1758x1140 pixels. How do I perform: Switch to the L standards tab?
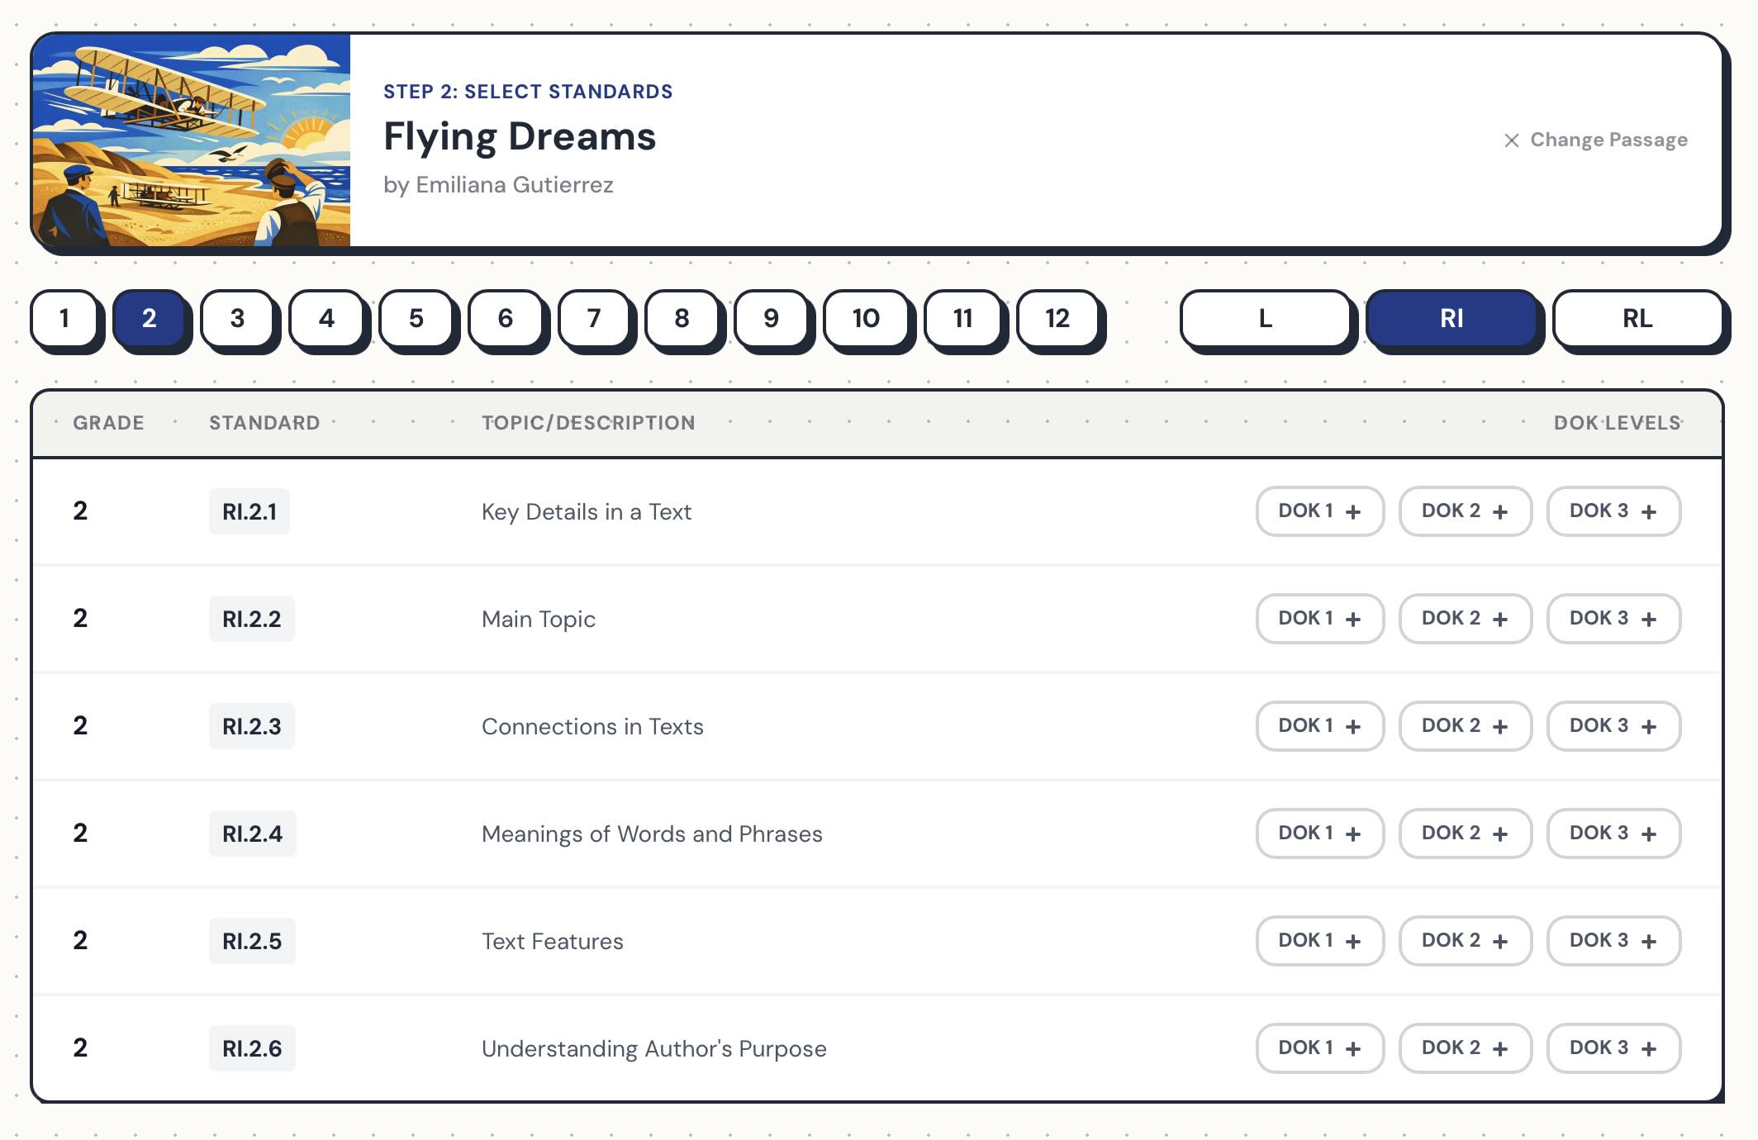coord(1266,320)
